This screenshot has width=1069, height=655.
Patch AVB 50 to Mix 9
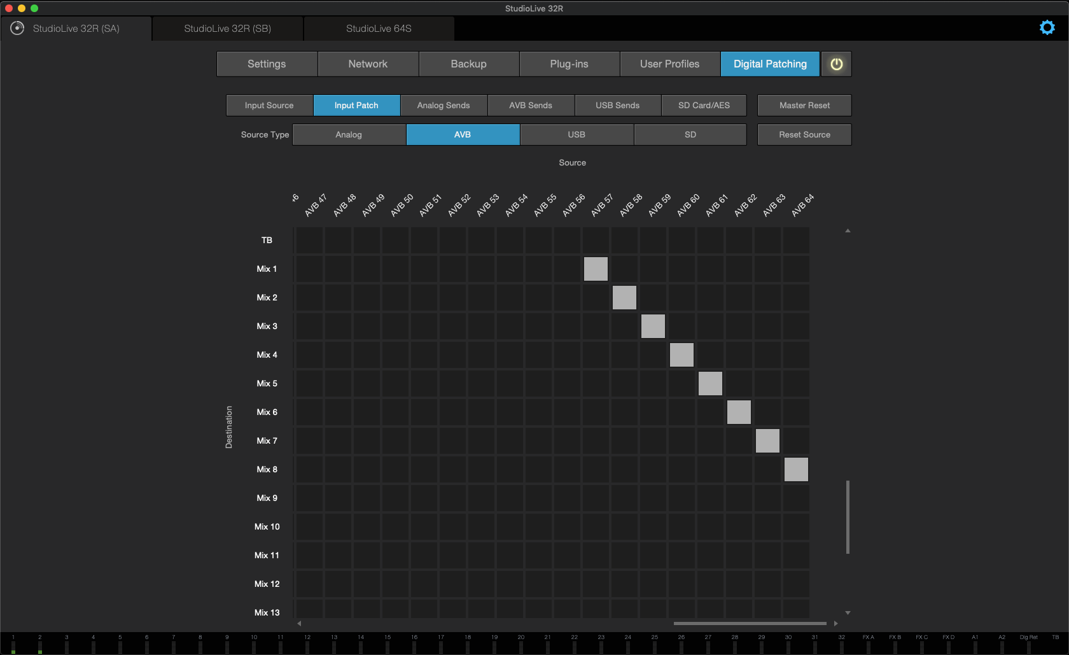[395, 498]
